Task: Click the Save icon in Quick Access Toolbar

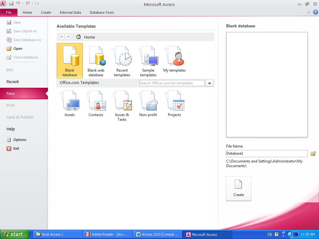Action: pyautogui.click(x=11, y=3)
